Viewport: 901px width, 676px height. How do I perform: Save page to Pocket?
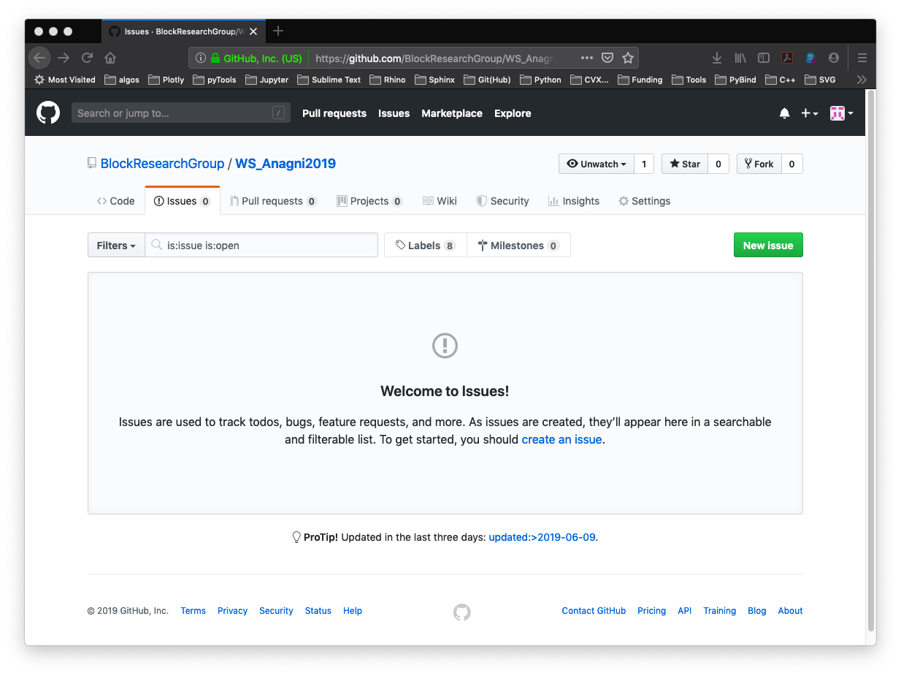point(607,58)
